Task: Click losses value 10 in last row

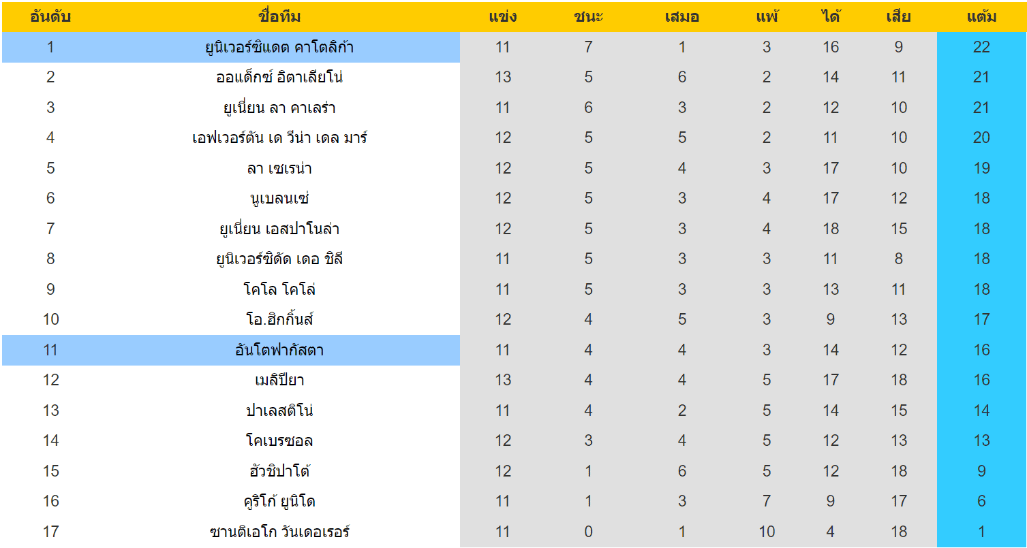Action: tap(767, 532)
